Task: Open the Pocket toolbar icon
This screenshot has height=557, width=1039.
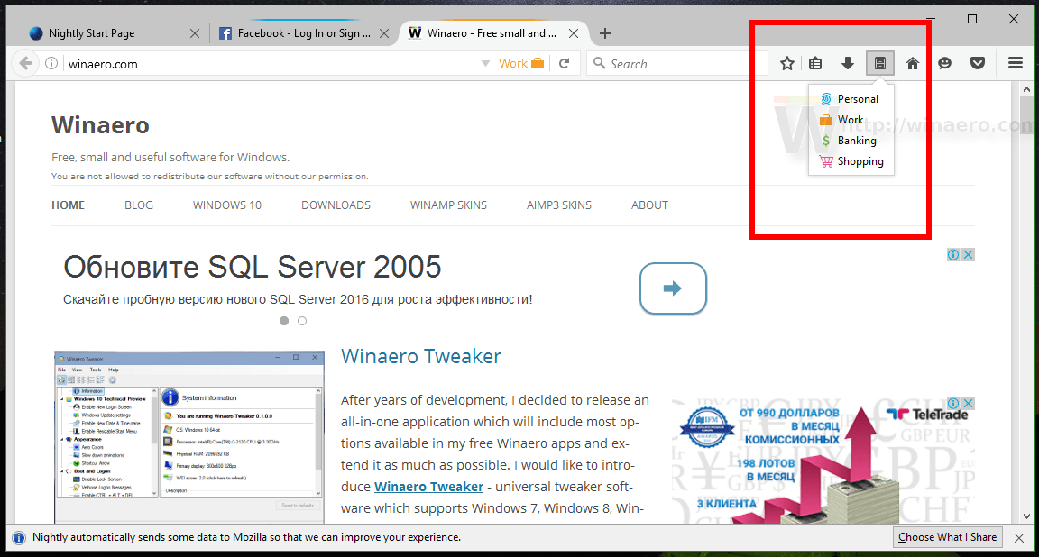Action: (978, 63)
